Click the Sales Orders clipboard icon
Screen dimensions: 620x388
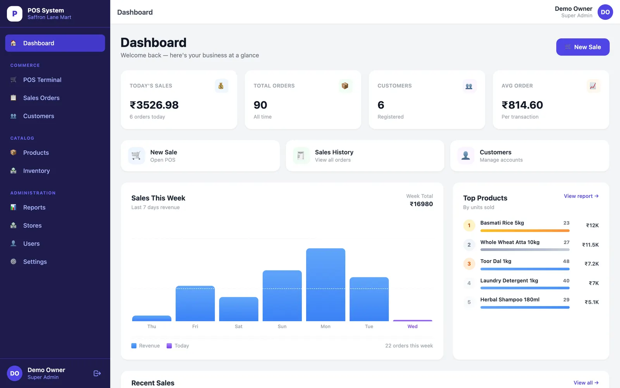[x=13, y=98]
